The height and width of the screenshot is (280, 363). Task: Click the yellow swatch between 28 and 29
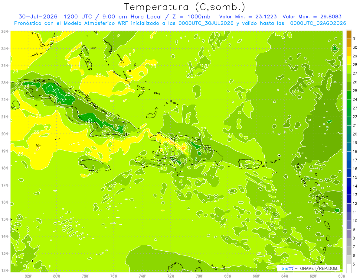[x=349, y=60]
